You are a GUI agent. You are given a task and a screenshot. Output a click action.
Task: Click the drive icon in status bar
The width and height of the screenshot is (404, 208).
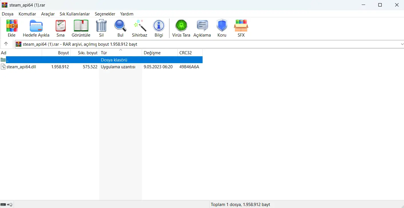(x=3, y=205)
